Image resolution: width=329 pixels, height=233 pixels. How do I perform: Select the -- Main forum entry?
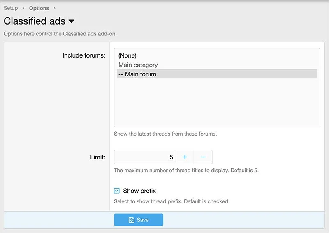137,74
